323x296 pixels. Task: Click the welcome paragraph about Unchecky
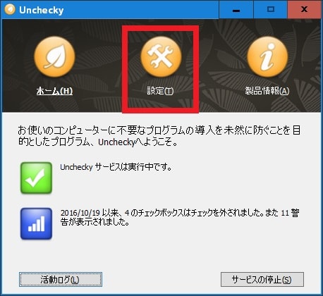click(159, 136)
